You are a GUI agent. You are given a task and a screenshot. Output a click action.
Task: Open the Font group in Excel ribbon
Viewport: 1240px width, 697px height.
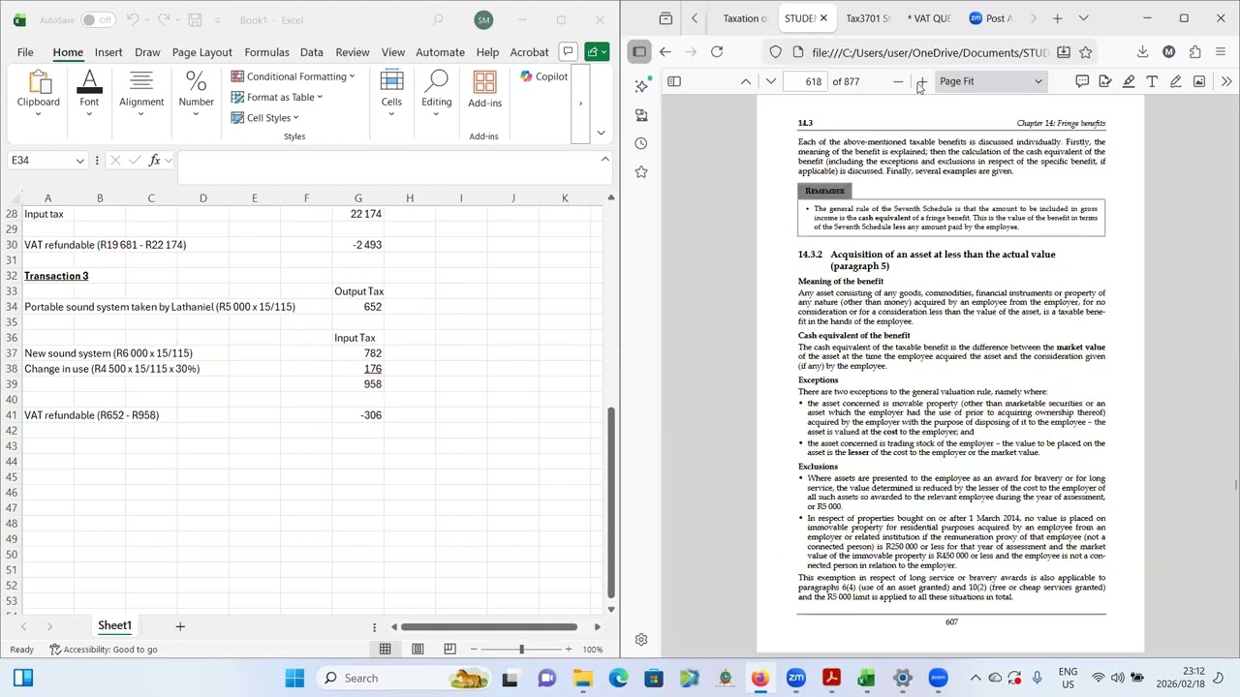[89, 93]
